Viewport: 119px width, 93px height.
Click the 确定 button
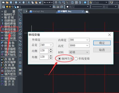point(102,43)
